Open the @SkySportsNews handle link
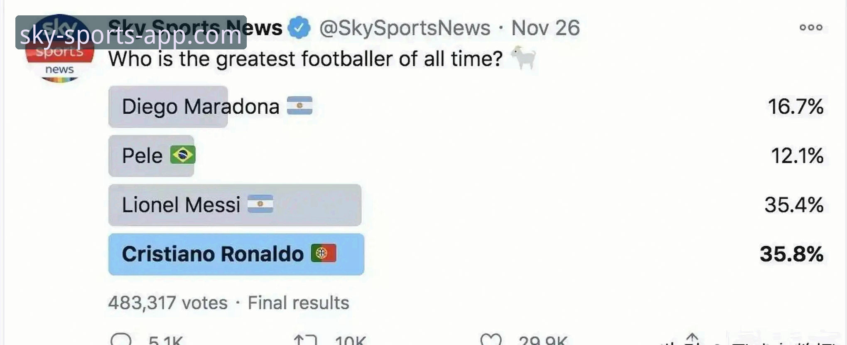The height and width of the screenshot is (345, 847). (405, 28)
